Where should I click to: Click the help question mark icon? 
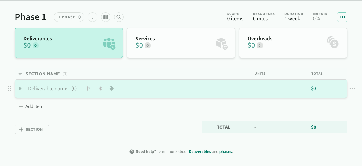[x=132, y=152]
